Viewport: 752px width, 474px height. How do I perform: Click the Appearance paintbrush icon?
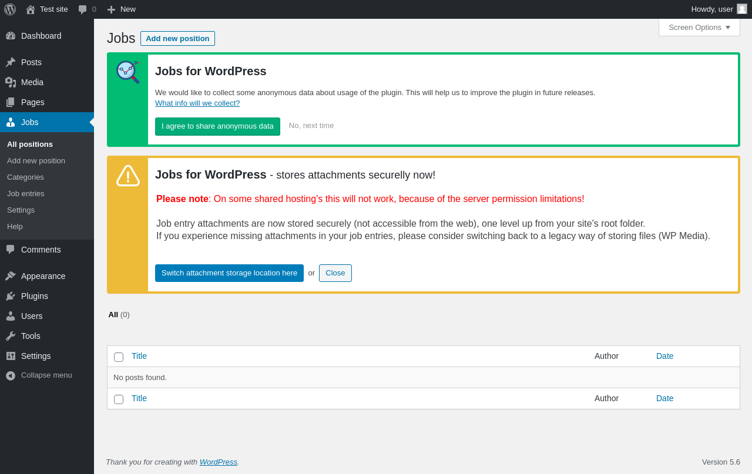[x=11, y=276]
